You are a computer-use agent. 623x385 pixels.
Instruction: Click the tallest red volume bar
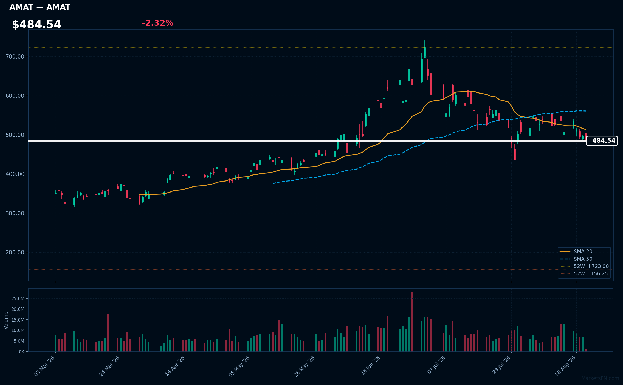(412, 322)
